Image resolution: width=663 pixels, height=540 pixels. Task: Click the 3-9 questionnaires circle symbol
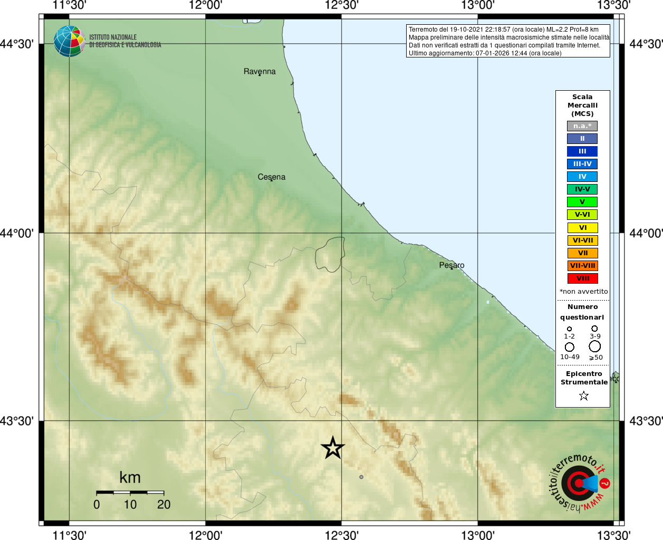point(594,329)
